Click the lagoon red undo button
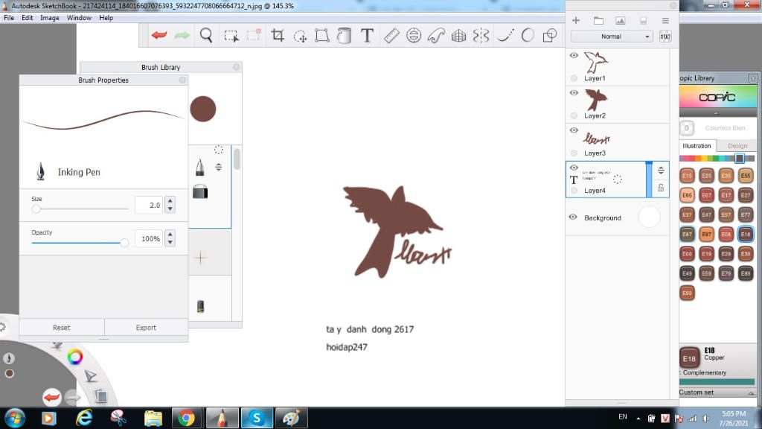This screenshot has width=762, height=429. tap(51, 398)
